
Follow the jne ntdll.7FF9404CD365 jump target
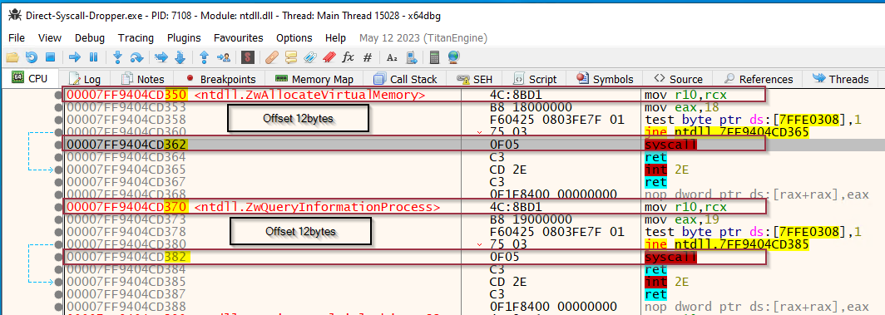coord(726,132)
